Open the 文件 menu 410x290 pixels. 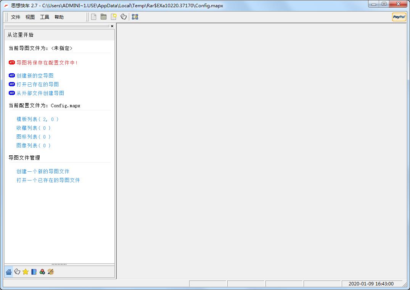click(16, 17)
